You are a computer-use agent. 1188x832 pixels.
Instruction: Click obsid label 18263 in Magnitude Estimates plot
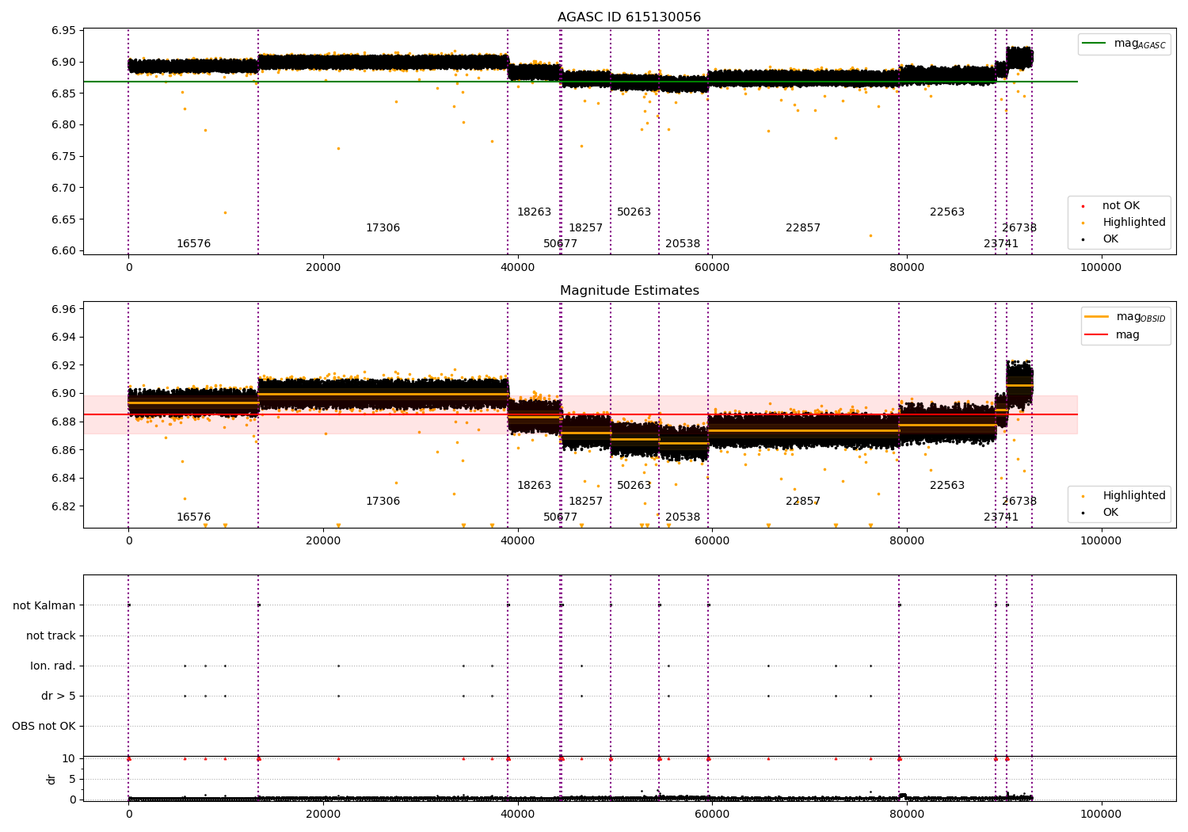pos(534,486)
